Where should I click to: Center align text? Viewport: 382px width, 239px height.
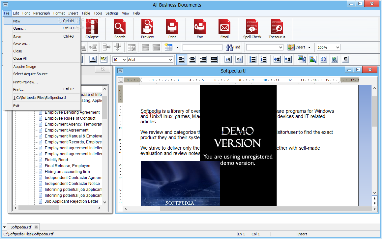click(192, 59)
